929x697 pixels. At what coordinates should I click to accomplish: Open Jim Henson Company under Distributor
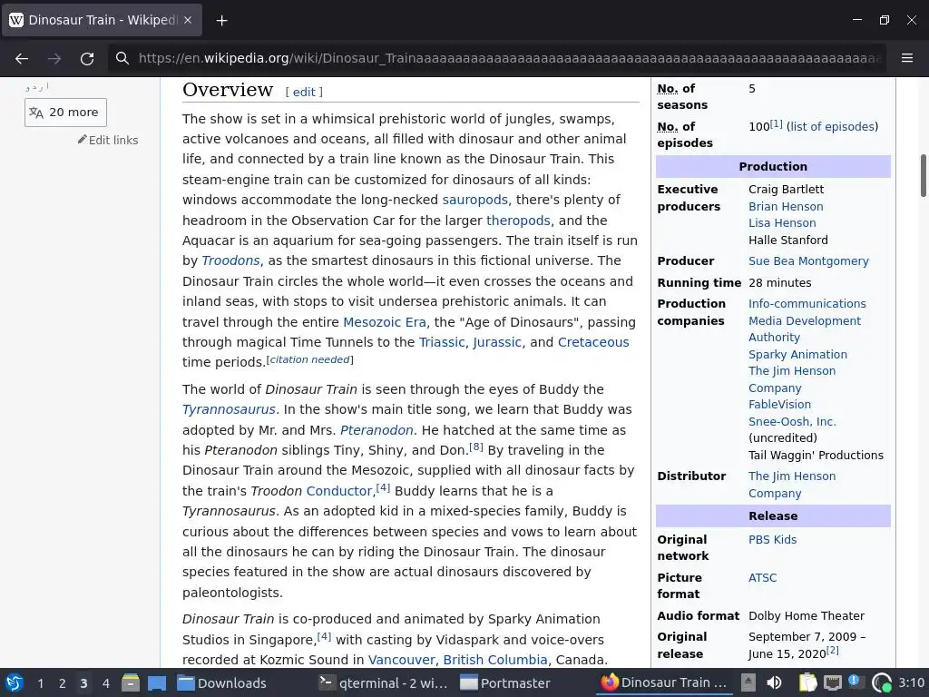click(791, 485)
